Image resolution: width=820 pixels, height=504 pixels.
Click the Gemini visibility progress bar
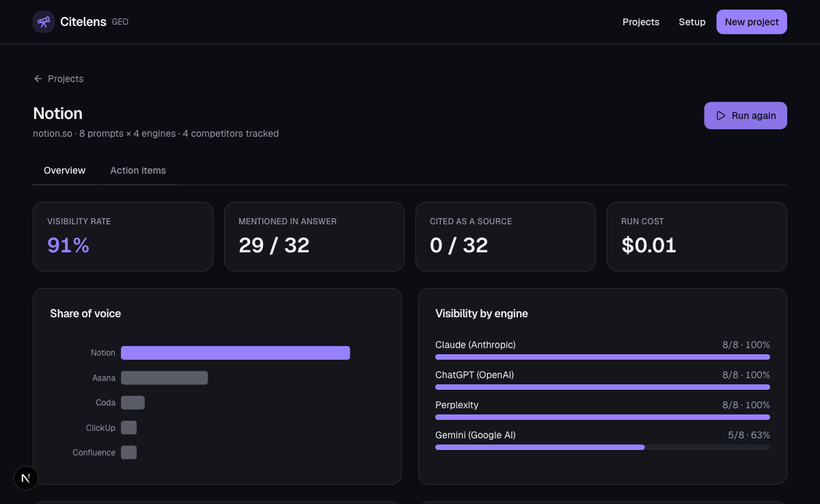(x=603, y=447)
